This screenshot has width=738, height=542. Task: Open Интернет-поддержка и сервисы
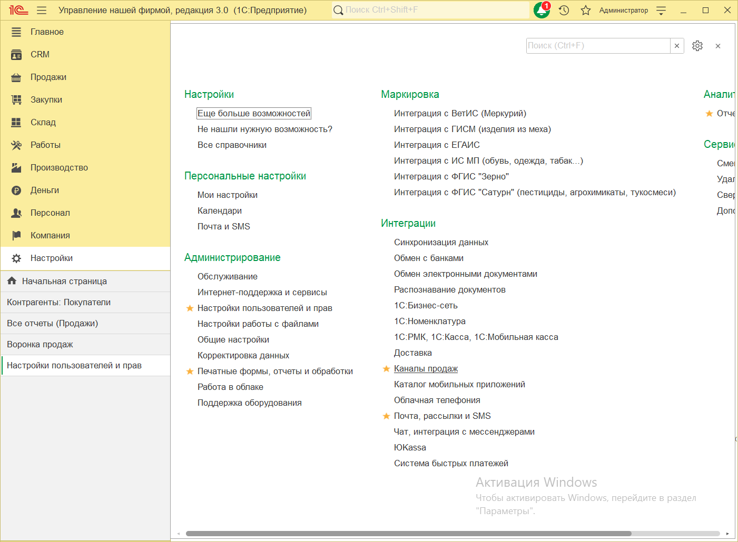point(262,293)
